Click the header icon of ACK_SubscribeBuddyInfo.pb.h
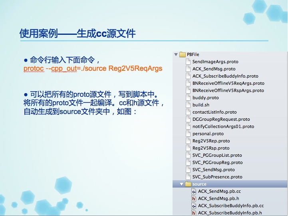288x216 pixels. pyautogui.click(x=194, y=213)
